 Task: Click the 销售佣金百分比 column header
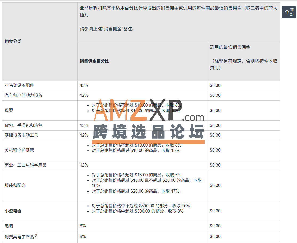coord(94,61)
